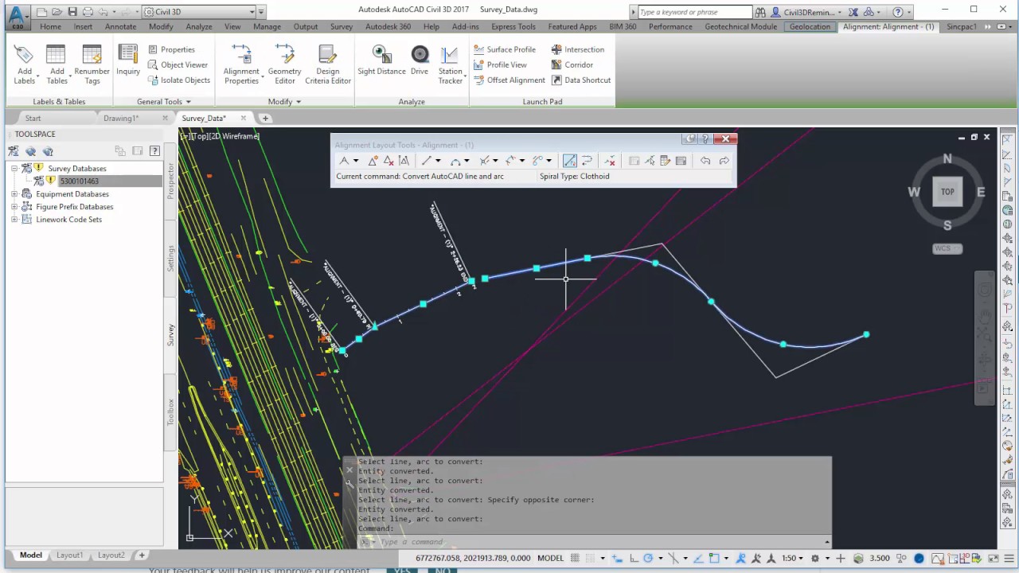Screen dimensions: 1019x573
Task: Add a new drawing tab with plus
Action: tap(265, 118)
